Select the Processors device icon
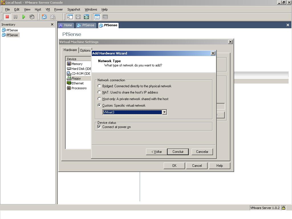292x219 pixels. [69, 88]
